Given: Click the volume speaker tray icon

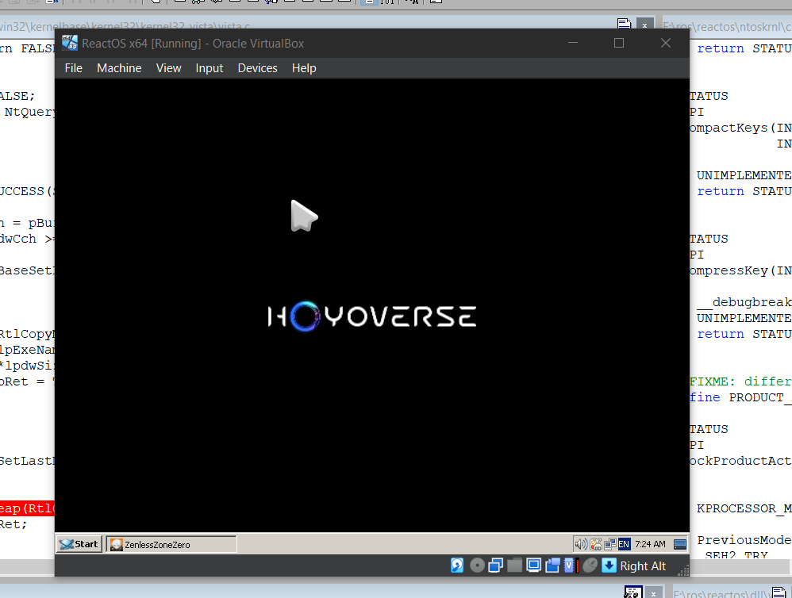Looking at the screenshot, I should pos(581,544).
